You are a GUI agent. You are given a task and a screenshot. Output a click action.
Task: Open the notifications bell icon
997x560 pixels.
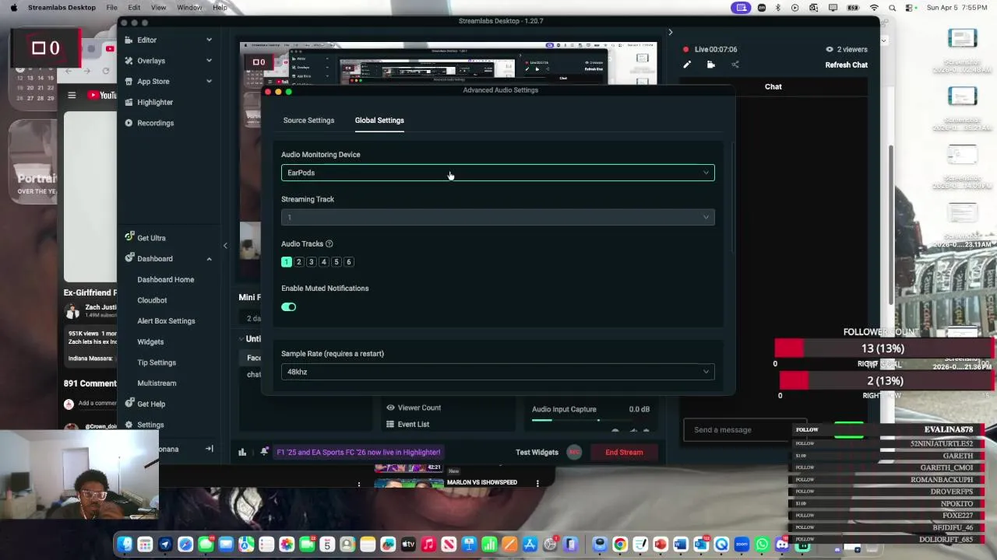[265, 451]
